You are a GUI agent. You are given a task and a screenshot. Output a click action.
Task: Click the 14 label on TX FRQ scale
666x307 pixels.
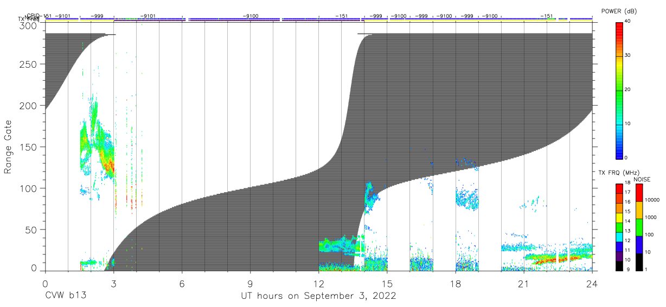[x=627, y=222]
